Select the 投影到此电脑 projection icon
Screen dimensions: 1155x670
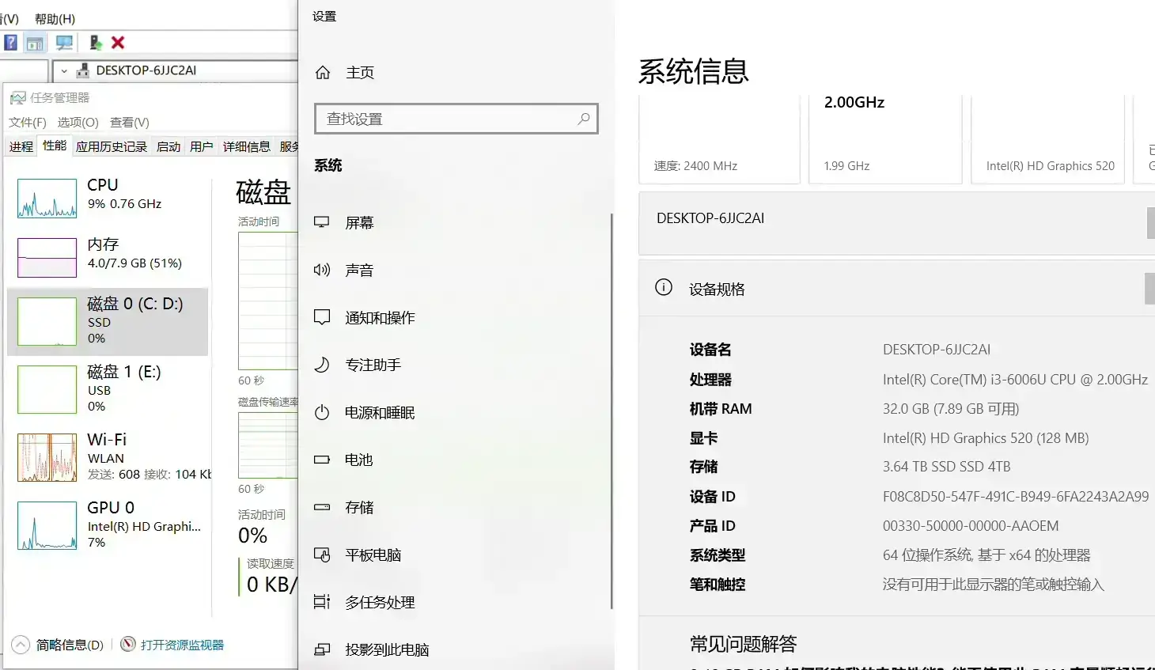pyautogui.click(x=322, y=649)
